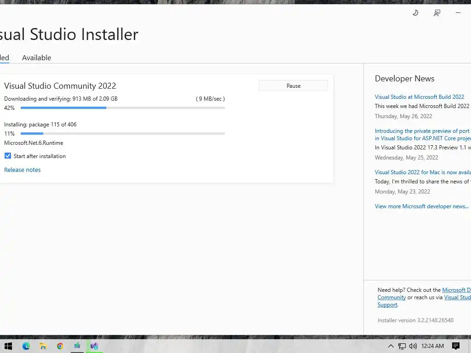Viewport: 471px width, 353px height.
Task: Open the Visual Studio Support link
Action: click(x=458, y=297)
